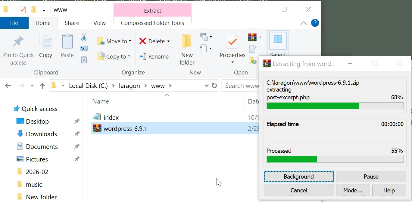Image resolution: width=412 pixels, height=202 pixels.
Task: Open the File menu tab
Action: coord(14,23)
